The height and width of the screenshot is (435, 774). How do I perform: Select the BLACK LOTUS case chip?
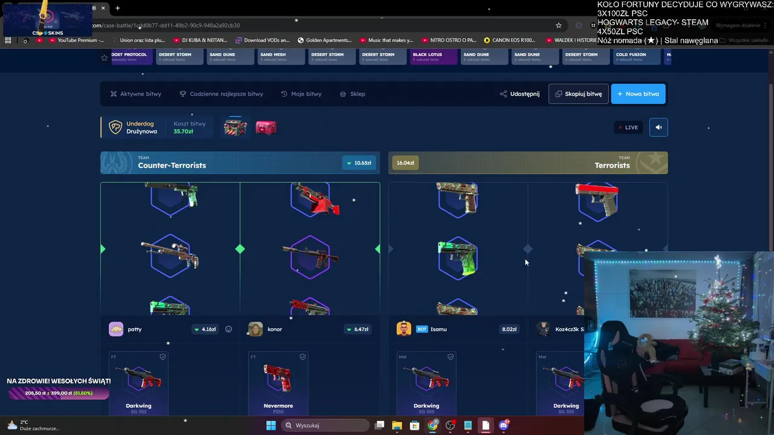(432, 57)
